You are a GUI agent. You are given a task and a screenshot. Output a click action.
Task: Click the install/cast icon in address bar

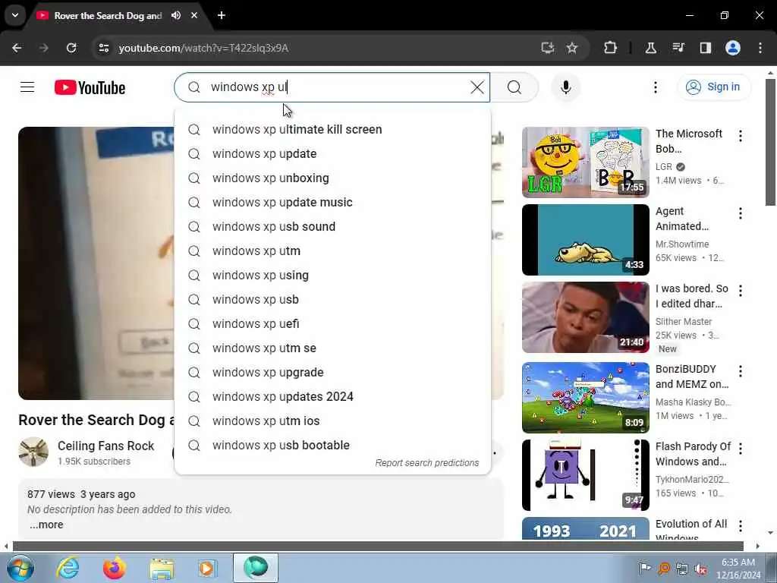pyautogui.click(x=547, y=48)
